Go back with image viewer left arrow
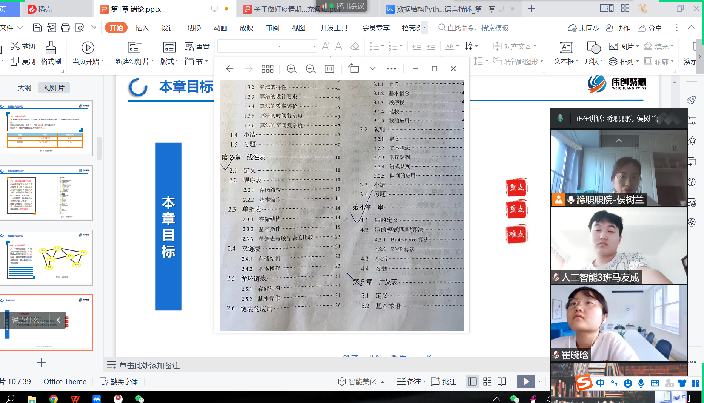 coord(230,69)
